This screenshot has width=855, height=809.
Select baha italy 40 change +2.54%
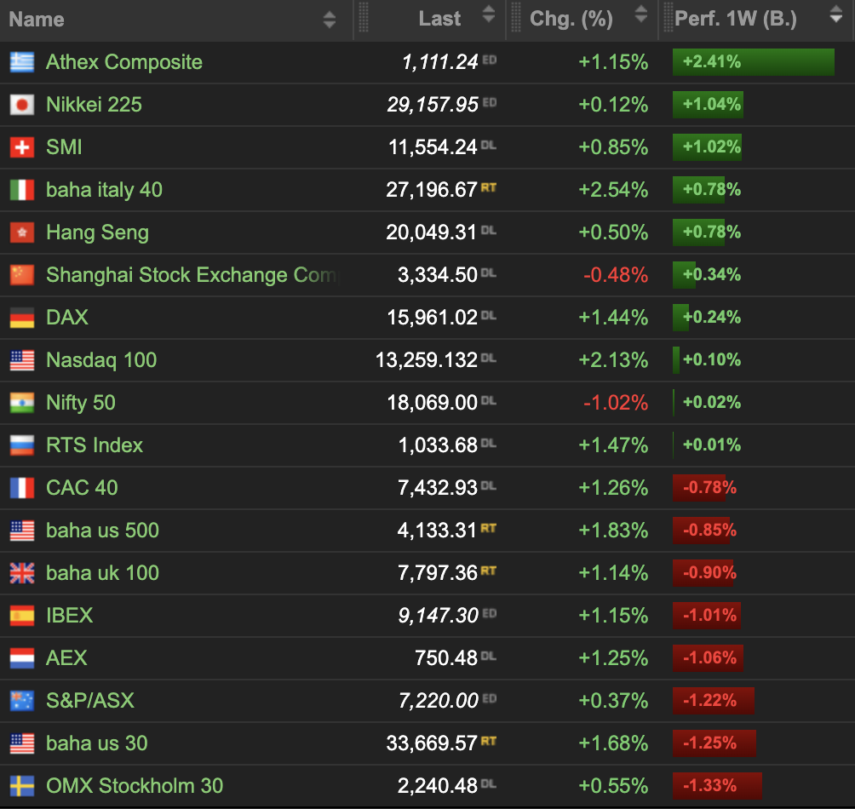pyautogui.click(x=613, y=190)
